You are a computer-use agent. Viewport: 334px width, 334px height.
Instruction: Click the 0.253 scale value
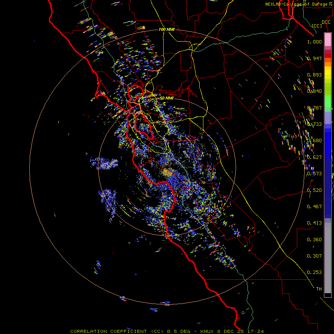[314, 272]
